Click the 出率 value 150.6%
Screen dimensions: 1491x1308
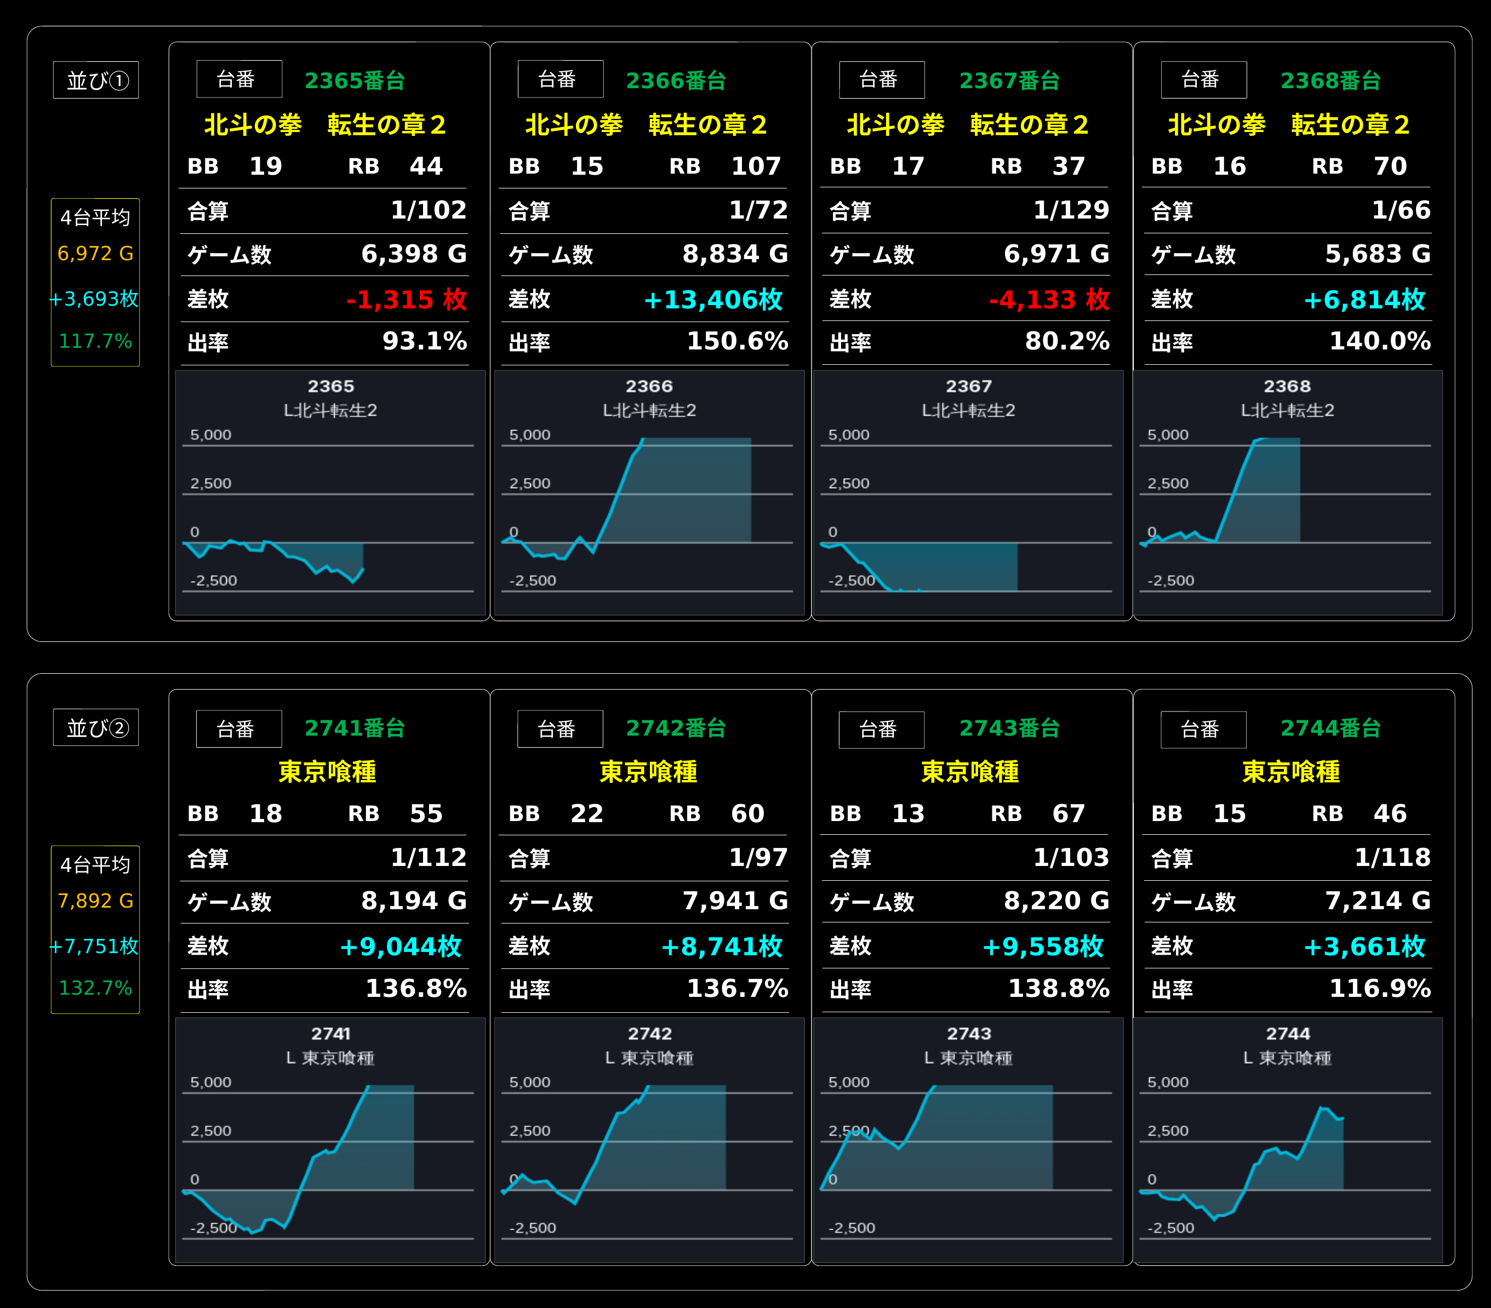click(738, 341)
